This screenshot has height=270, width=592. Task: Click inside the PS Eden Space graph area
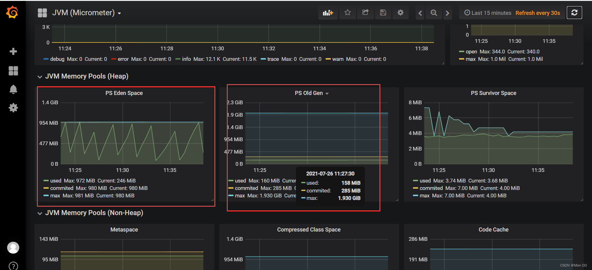click(x=132, y=133)
